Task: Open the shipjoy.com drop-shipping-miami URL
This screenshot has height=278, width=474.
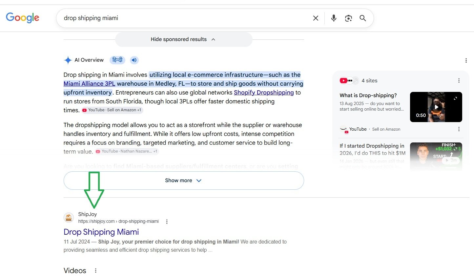Action: [118, 222]
